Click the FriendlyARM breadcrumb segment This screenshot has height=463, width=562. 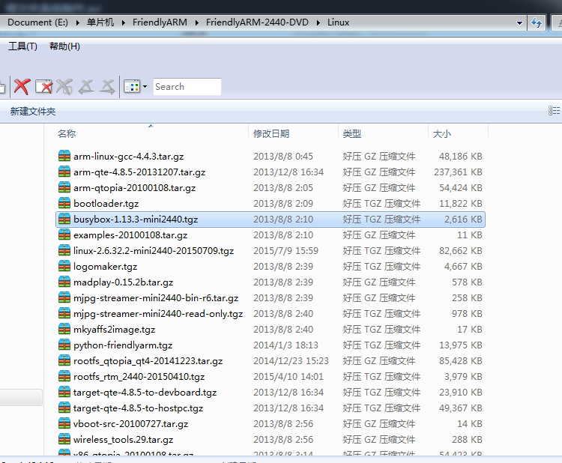(x=160, y=22)
